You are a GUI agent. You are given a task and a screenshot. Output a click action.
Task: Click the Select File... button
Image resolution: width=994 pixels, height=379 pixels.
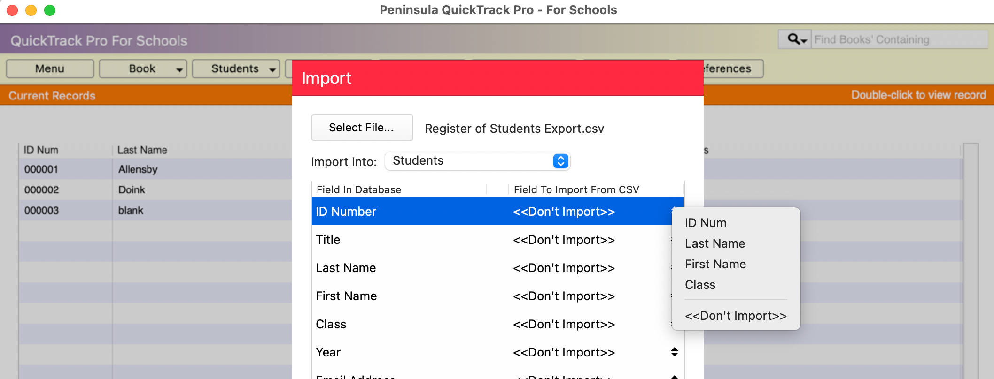point(362,128)
